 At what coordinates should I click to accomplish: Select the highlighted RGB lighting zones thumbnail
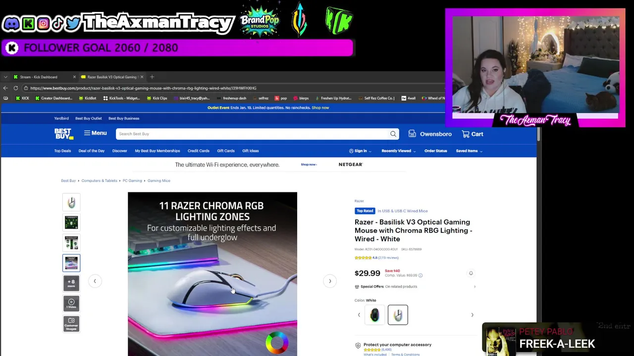pyautogui.click(x=71, y=263)
